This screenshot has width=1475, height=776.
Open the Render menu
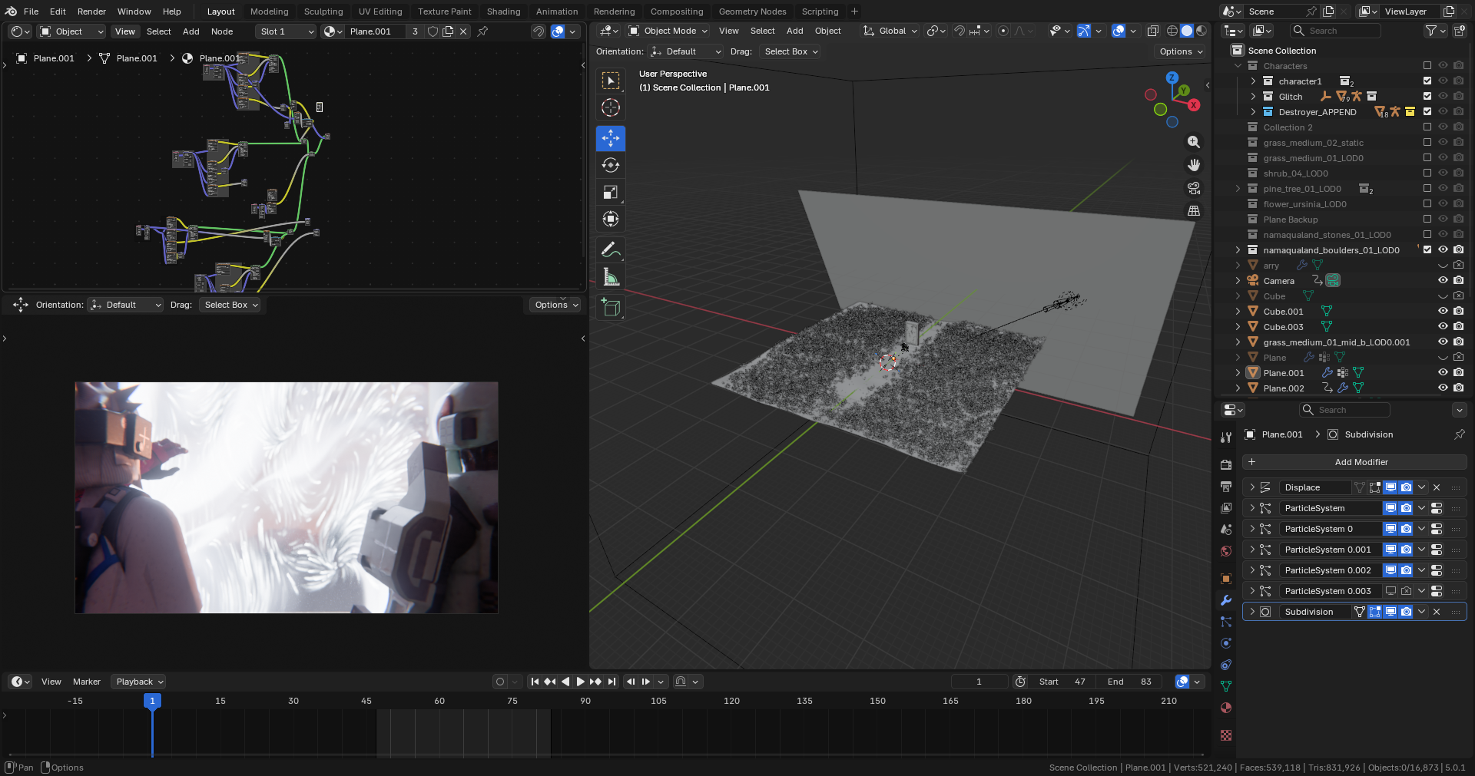[x=91, y=12]
